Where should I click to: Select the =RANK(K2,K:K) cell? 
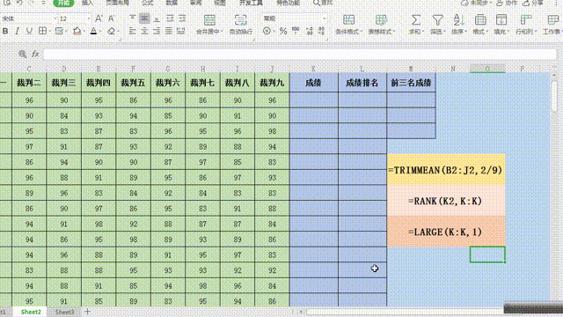click(446, 201)
